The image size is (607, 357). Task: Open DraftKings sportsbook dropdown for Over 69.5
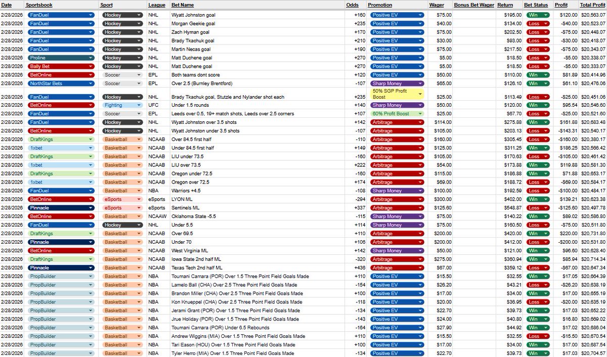(x=61, y=234)
